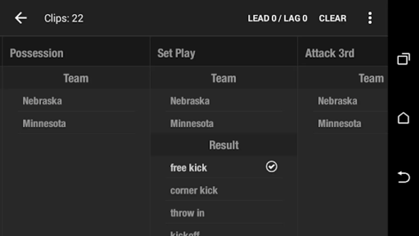Image resolution: width=419 pixels, height=236 pixels.
Task: Collapse the Team section under Possession
Action: click(x=76, y=78)
